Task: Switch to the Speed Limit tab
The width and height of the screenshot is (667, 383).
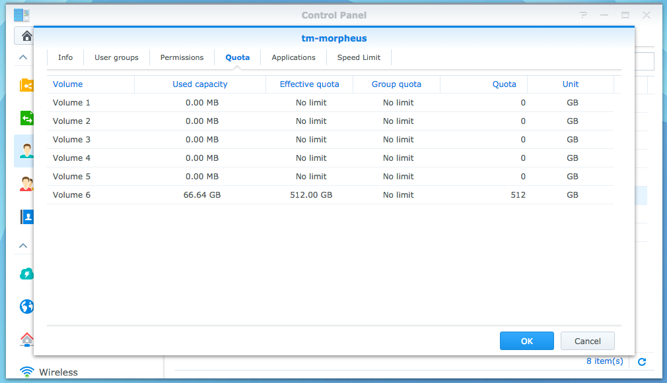Action: tap(359, 57)
